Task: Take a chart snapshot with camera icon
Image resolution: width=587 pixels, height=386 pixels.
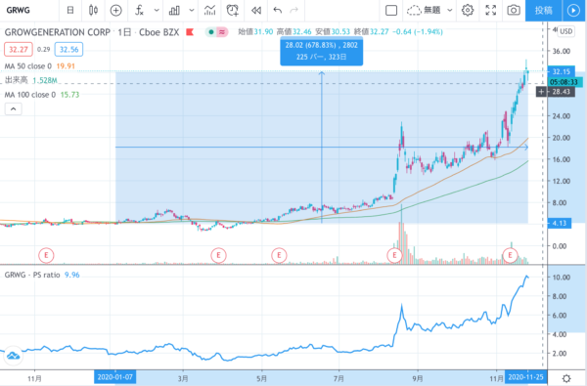Action: coord(514,10)
